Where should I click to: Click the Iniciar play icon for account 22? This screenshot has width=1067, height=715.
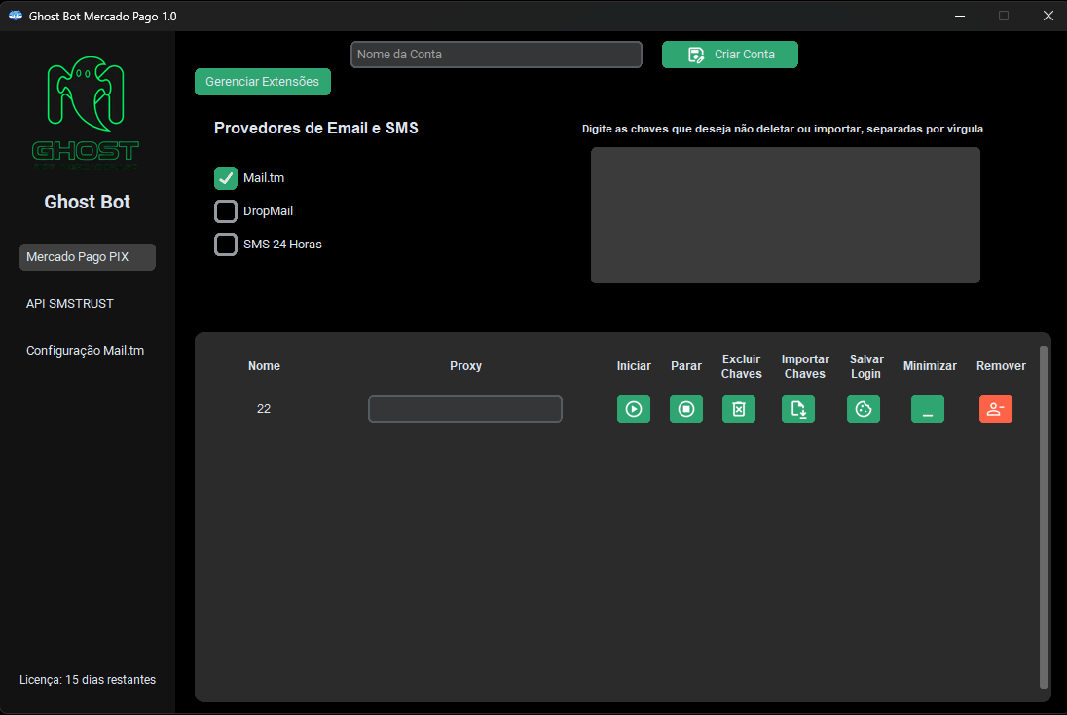pyautogui.click(x=634, y=409)
